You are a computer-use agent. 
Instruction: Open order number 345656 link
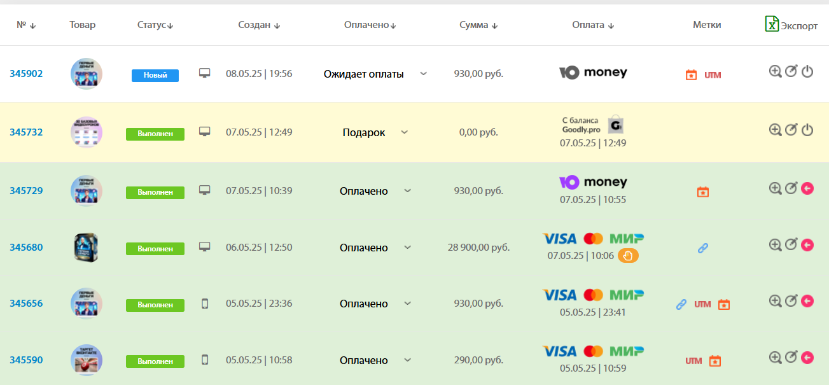click(x=26, y=304)
